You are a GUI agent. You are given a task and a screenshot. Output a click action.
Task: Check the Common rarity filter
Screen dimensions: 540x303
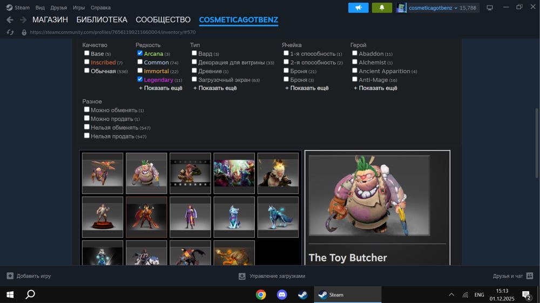click(140, 62)
